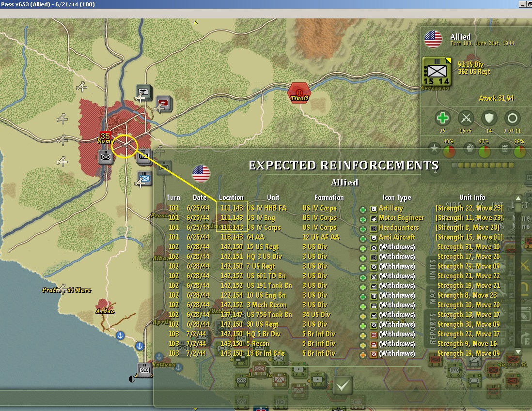532x411 pixels.
Task: Click the shield defense icon
Action: tap(489, 118)
